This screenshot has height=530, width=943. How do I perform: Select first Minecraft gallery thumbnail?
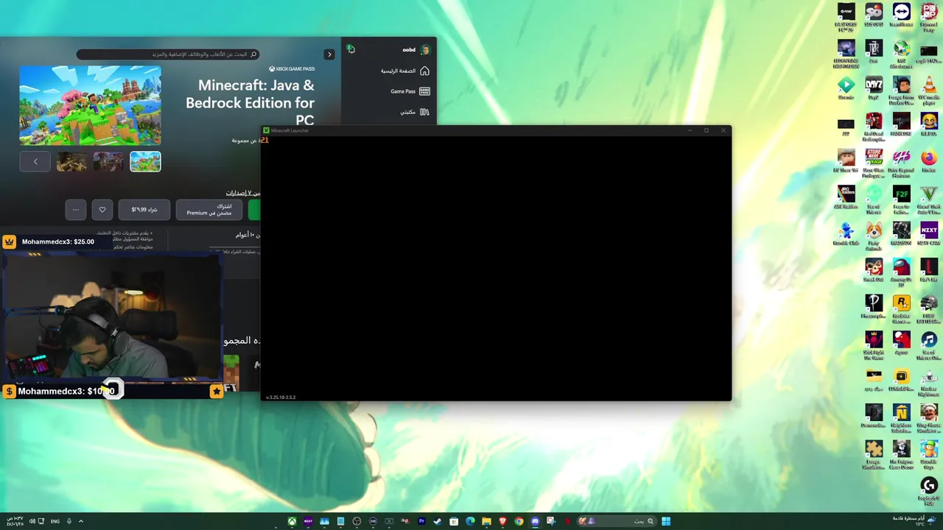click(x=71, y=161)
